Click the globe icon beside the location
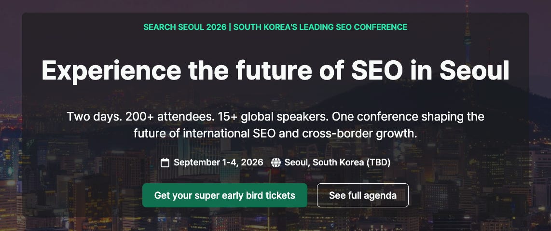The width and height of the screenshot is (551, 231). pyautogui.click(x=276, y=163)
